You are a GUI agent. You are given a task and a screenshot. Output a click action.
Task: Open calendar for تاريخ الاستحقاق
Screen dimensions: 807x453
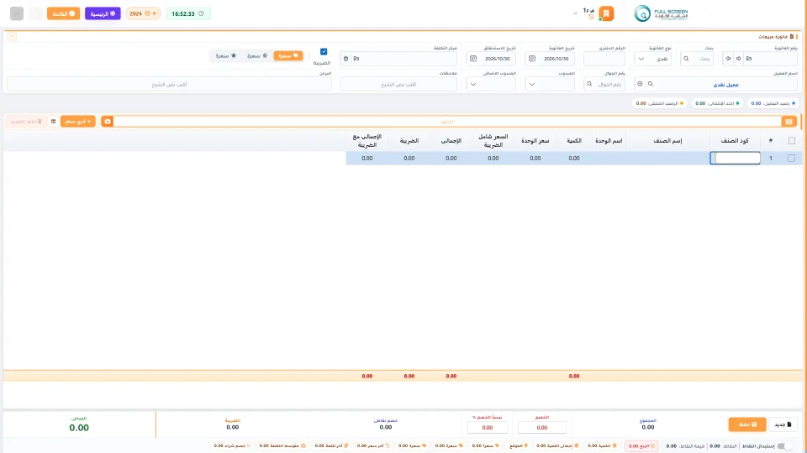[473, 59]
